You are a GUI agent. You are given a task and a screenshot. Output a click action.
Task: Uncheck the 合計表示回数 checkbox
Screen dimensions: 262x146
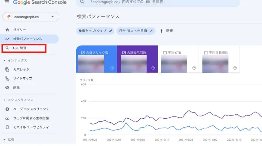coord(124,53)
